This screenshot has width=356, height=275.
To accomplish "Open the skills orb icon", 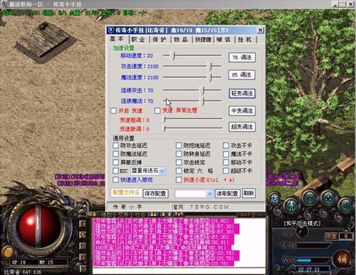I will point(329,198).
